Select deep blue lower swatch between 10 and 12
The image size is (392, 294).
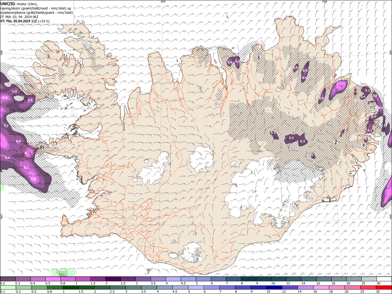point(274,288)
